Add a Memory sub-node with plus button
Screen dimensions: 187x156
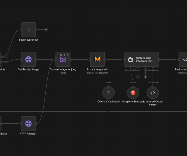click(x=138, y=77)
